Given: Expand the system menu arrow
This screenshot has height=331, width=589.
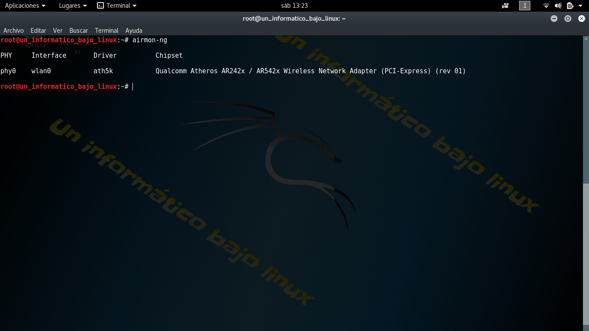Looking at the screenshot, I should [580, 6].
